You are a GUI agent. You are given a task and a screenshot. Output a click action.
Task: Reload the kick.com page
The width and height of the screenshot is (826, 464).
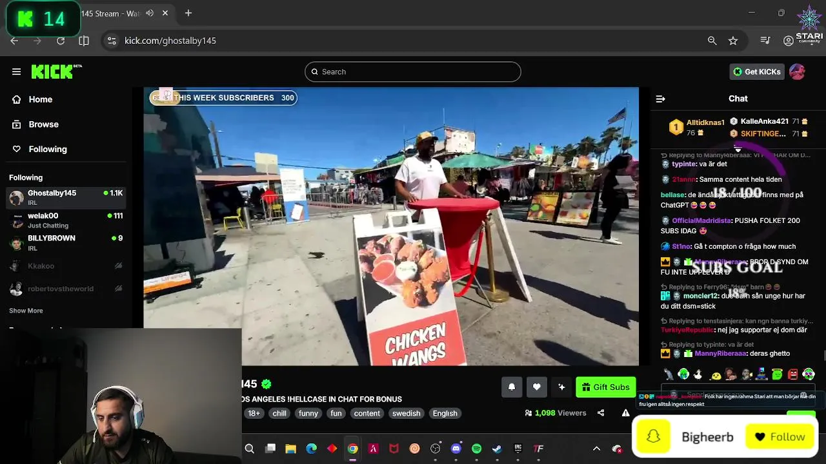click(x=61, y=41)
